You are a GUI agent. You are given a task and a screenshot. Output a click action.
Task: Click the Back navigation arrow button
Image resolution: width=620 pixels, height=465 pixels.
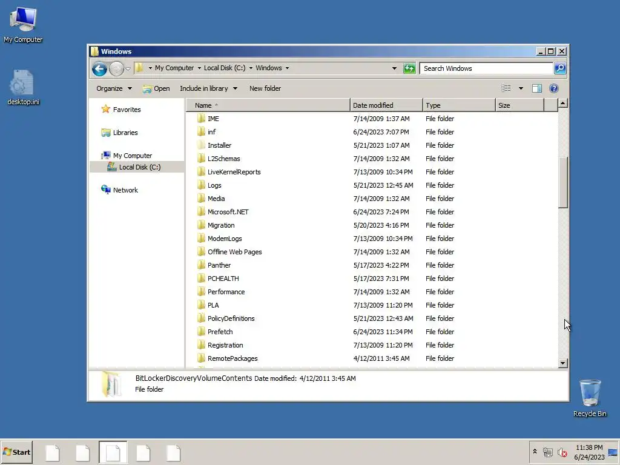point(99,69)
